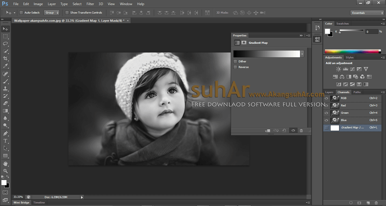Screen dimensions: 386x206
Task: Click the color spectrum ramp bar
Action: point(352,51)
